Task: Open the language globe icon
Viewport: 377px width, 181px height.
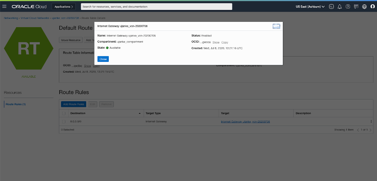Action: click(364, 6)
